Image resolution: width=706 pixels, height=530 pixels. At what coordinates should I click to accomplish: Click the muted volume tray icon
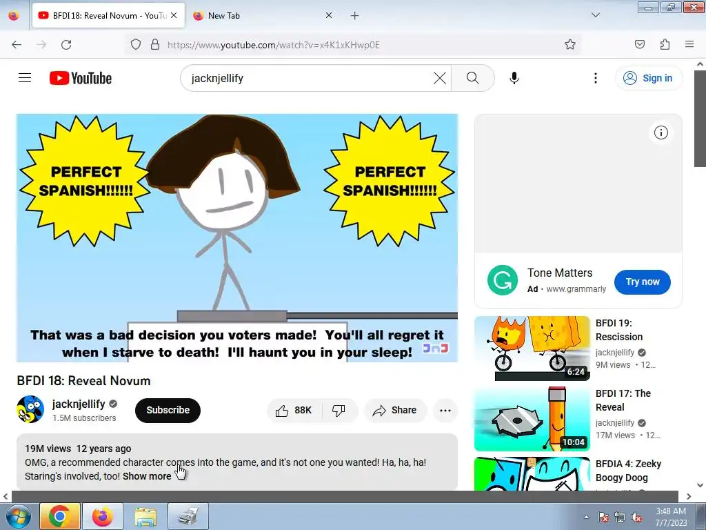[x=636, y=517]
